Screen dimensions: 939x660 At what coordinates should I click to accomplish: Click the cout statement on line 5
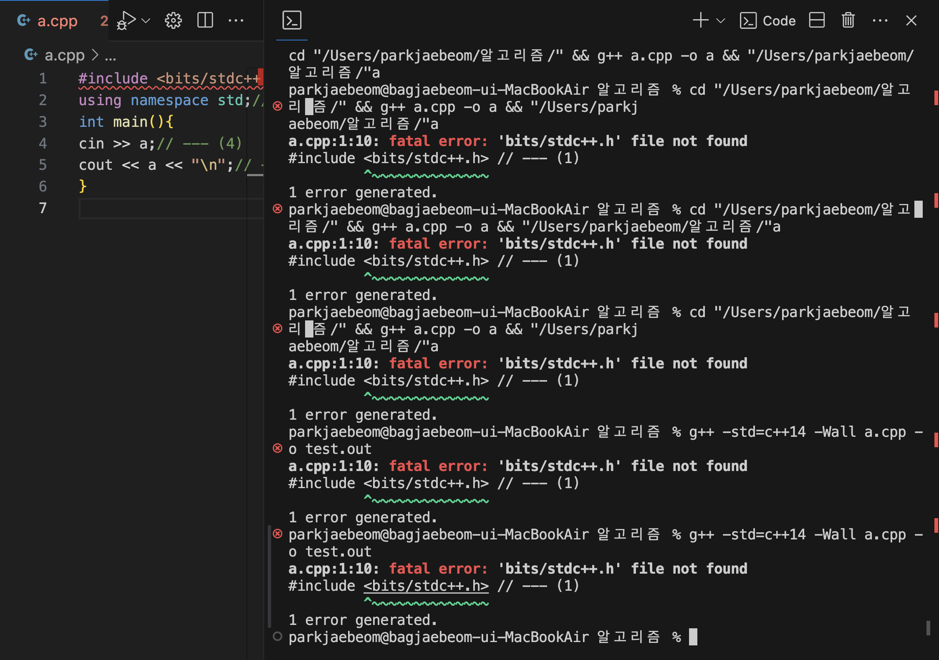point(156,165)
